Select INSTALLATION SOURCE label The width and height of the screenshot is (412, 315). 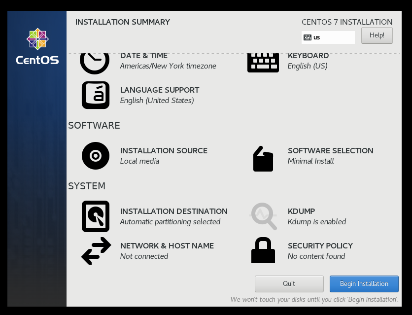tap(164, 150)
